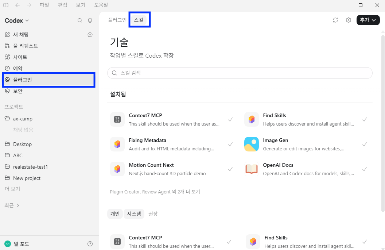Viewport: 385px width, 250px height.
Task: Click the 스킬 검색 input field
Action: 240,73
